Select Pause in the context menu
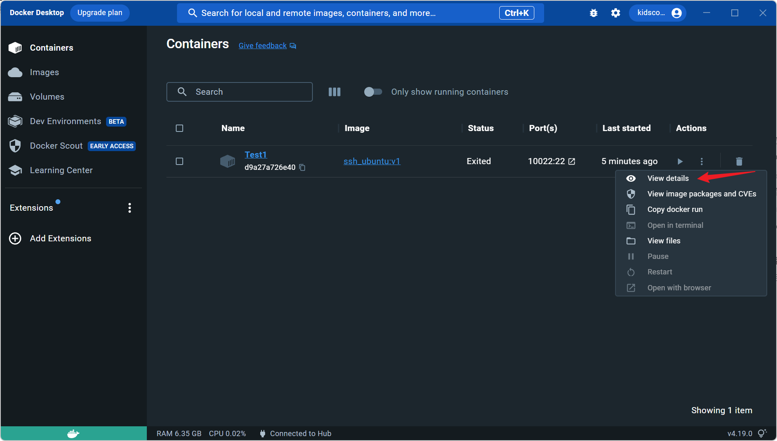 [x=691, y=256]
